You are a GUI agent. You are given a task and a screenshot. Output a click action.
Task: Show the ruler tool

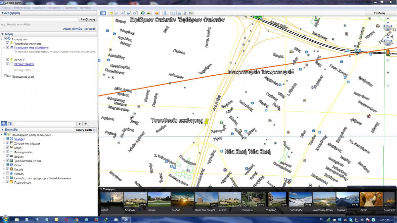coord(165,13)
